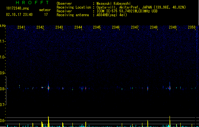
Task: Click the meteor count value 17
Action: (46, 15)
